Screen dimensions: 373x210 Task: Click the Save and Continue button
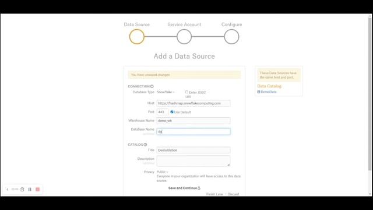click(184, 188)
